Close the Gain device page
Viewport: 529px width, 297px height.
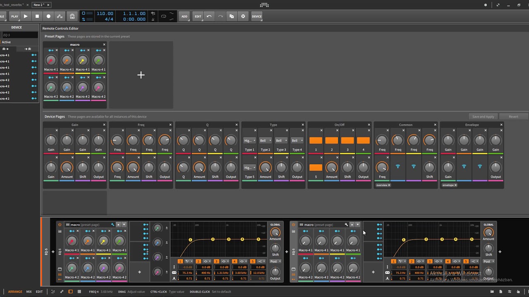coord(104,125)
